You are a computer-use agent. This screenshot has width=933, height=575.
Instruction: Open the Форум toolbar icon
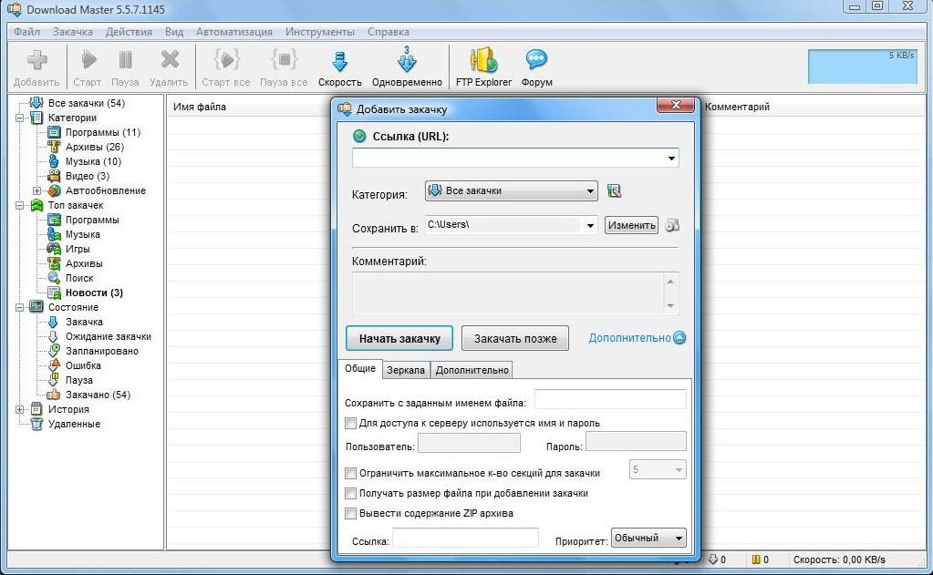point(536,61)
